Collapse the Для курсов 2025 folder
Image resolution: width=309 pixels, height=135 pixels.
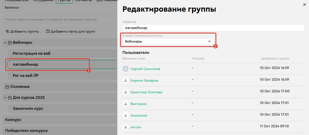tap(5, 98)
